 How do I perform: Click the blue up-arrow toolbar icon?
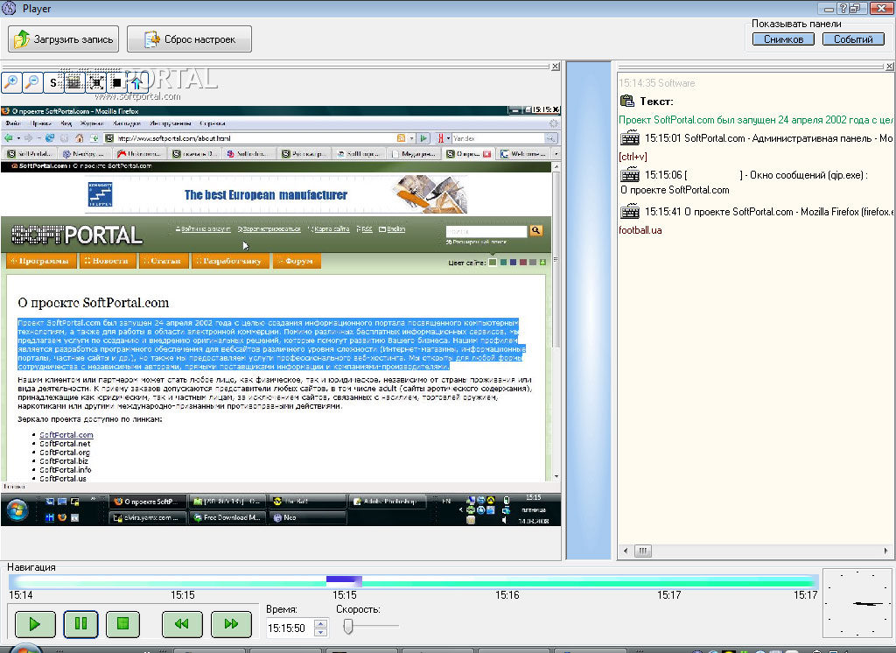click(137, 82)
